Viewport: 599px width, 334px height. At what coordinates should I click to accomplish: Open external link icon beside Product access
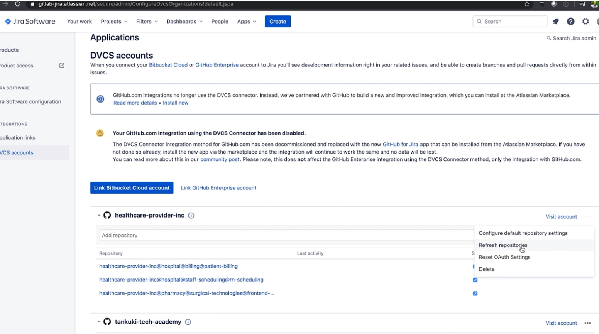pos(62,66)
